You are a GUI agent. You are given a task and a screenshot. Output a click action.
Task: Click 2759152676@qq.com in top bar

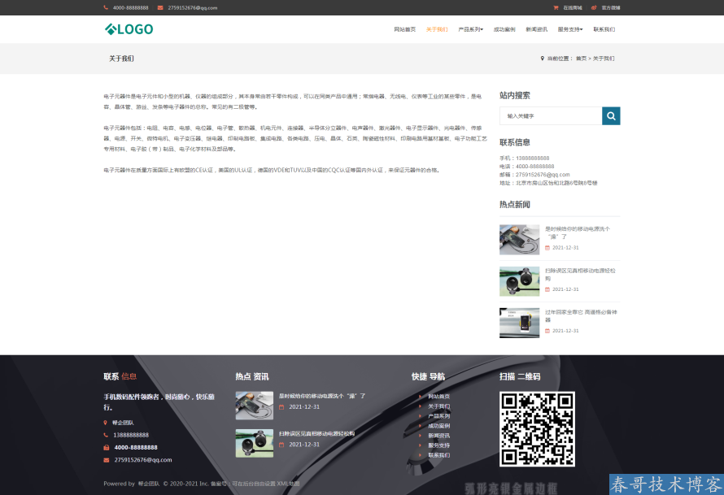coord(193,7)
